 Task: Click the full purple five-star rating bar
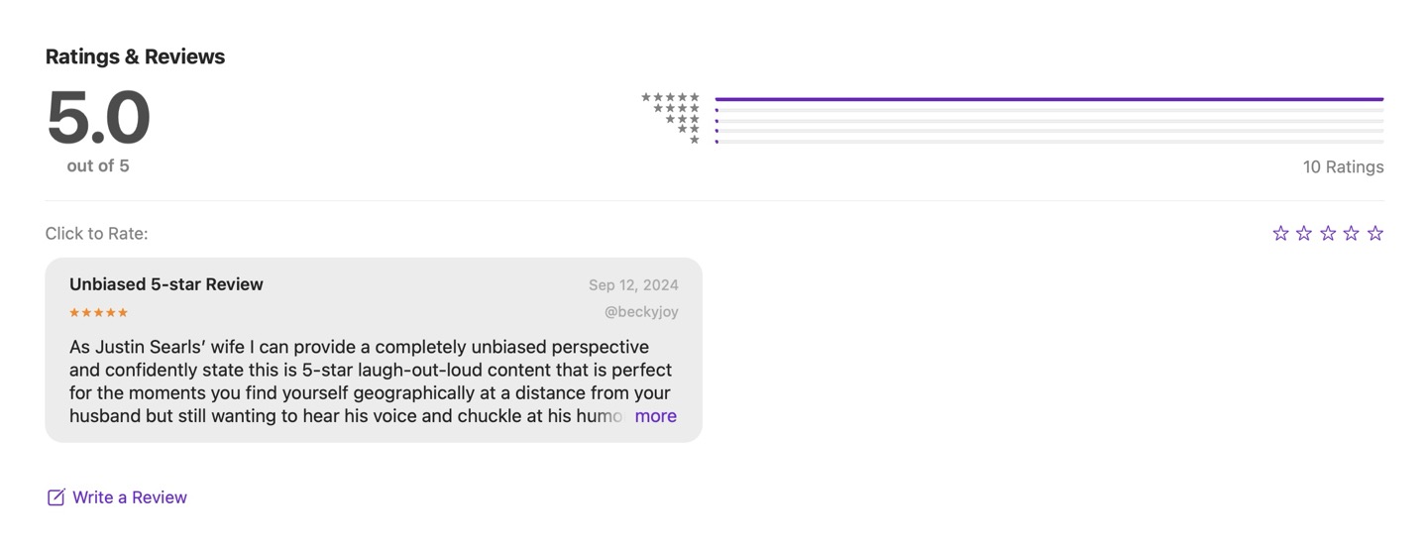[1048, 99]
